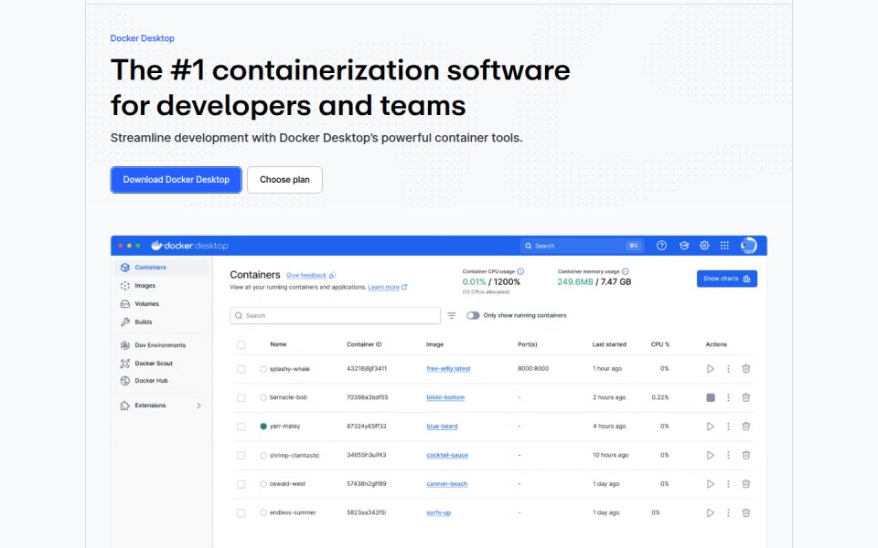Screen dimensions: 878x548
Task: Stop the barnacle-bob container
Action: 711,397
